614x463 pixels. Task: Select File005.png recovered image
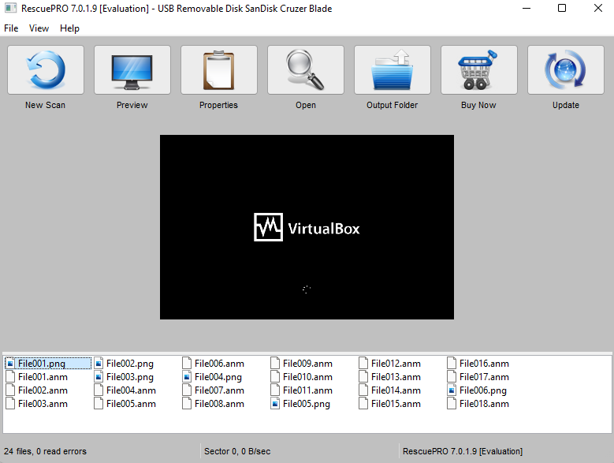click(307, 404)
